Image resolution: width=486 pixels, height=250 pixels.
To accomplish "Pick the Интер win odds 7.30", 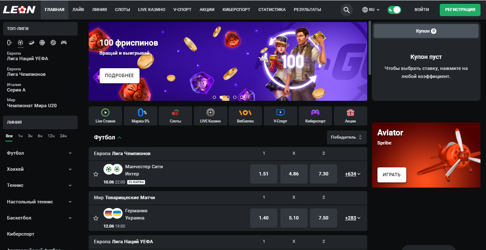I will pyautogui.click(x=323, y=174).
